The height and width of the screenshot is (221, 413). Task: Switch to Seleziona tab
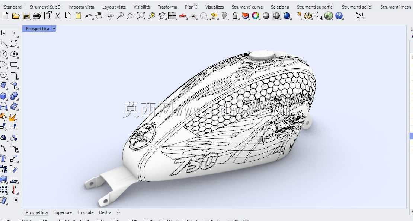pyautogui.click(x=280, y=7)
